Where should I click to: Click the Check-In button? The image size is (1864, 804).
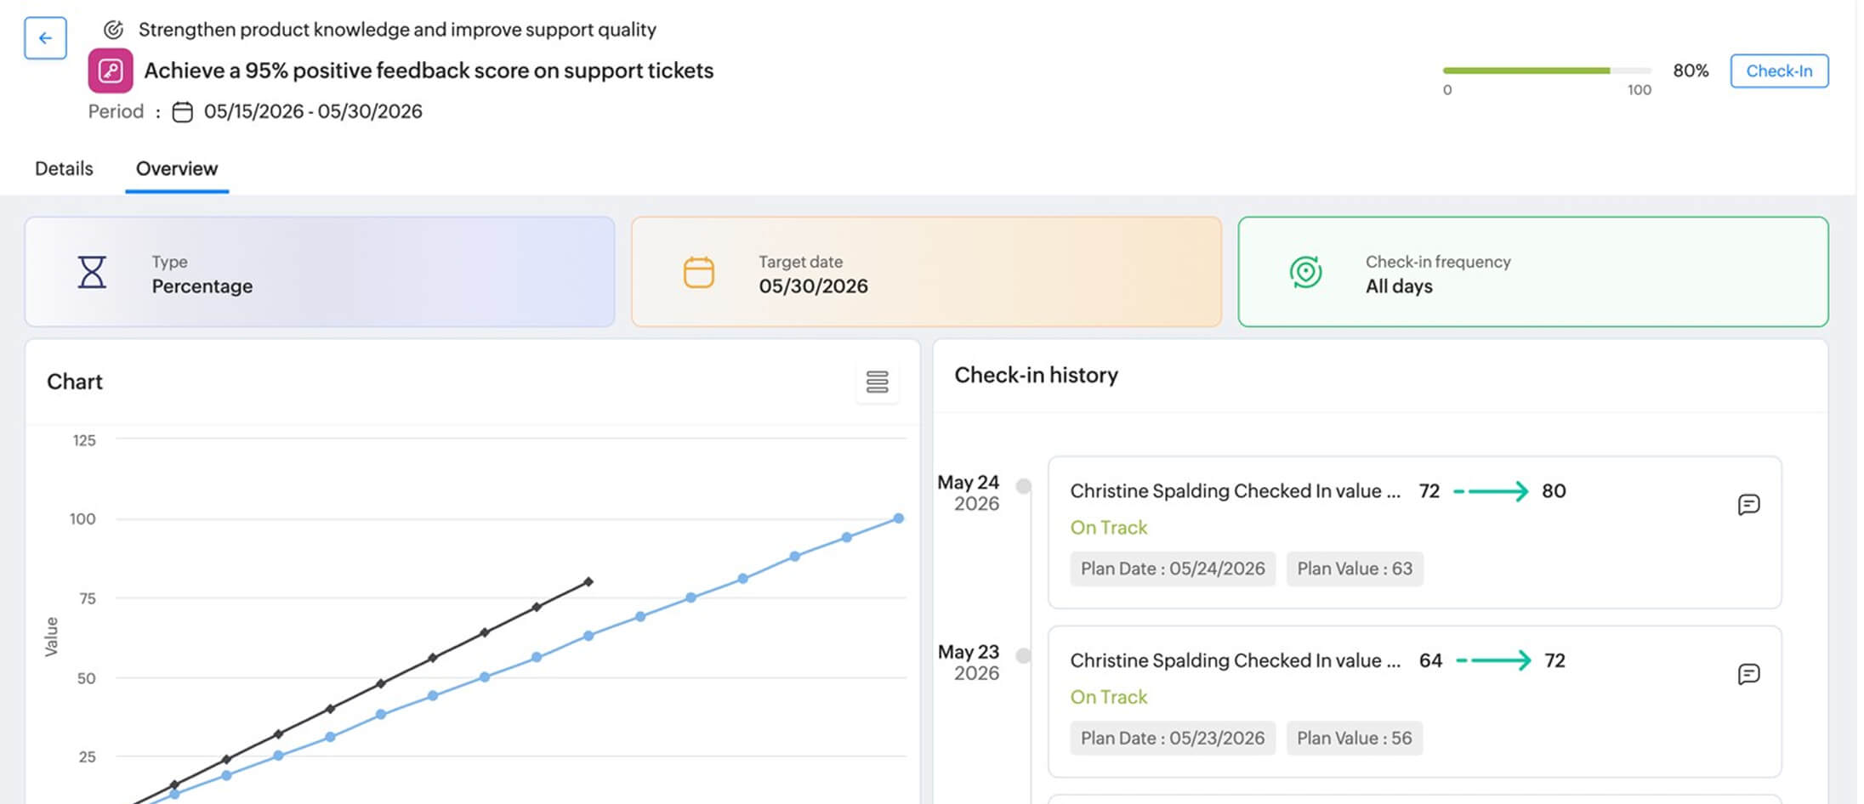pyautogui.click(x=1779, y=71)
